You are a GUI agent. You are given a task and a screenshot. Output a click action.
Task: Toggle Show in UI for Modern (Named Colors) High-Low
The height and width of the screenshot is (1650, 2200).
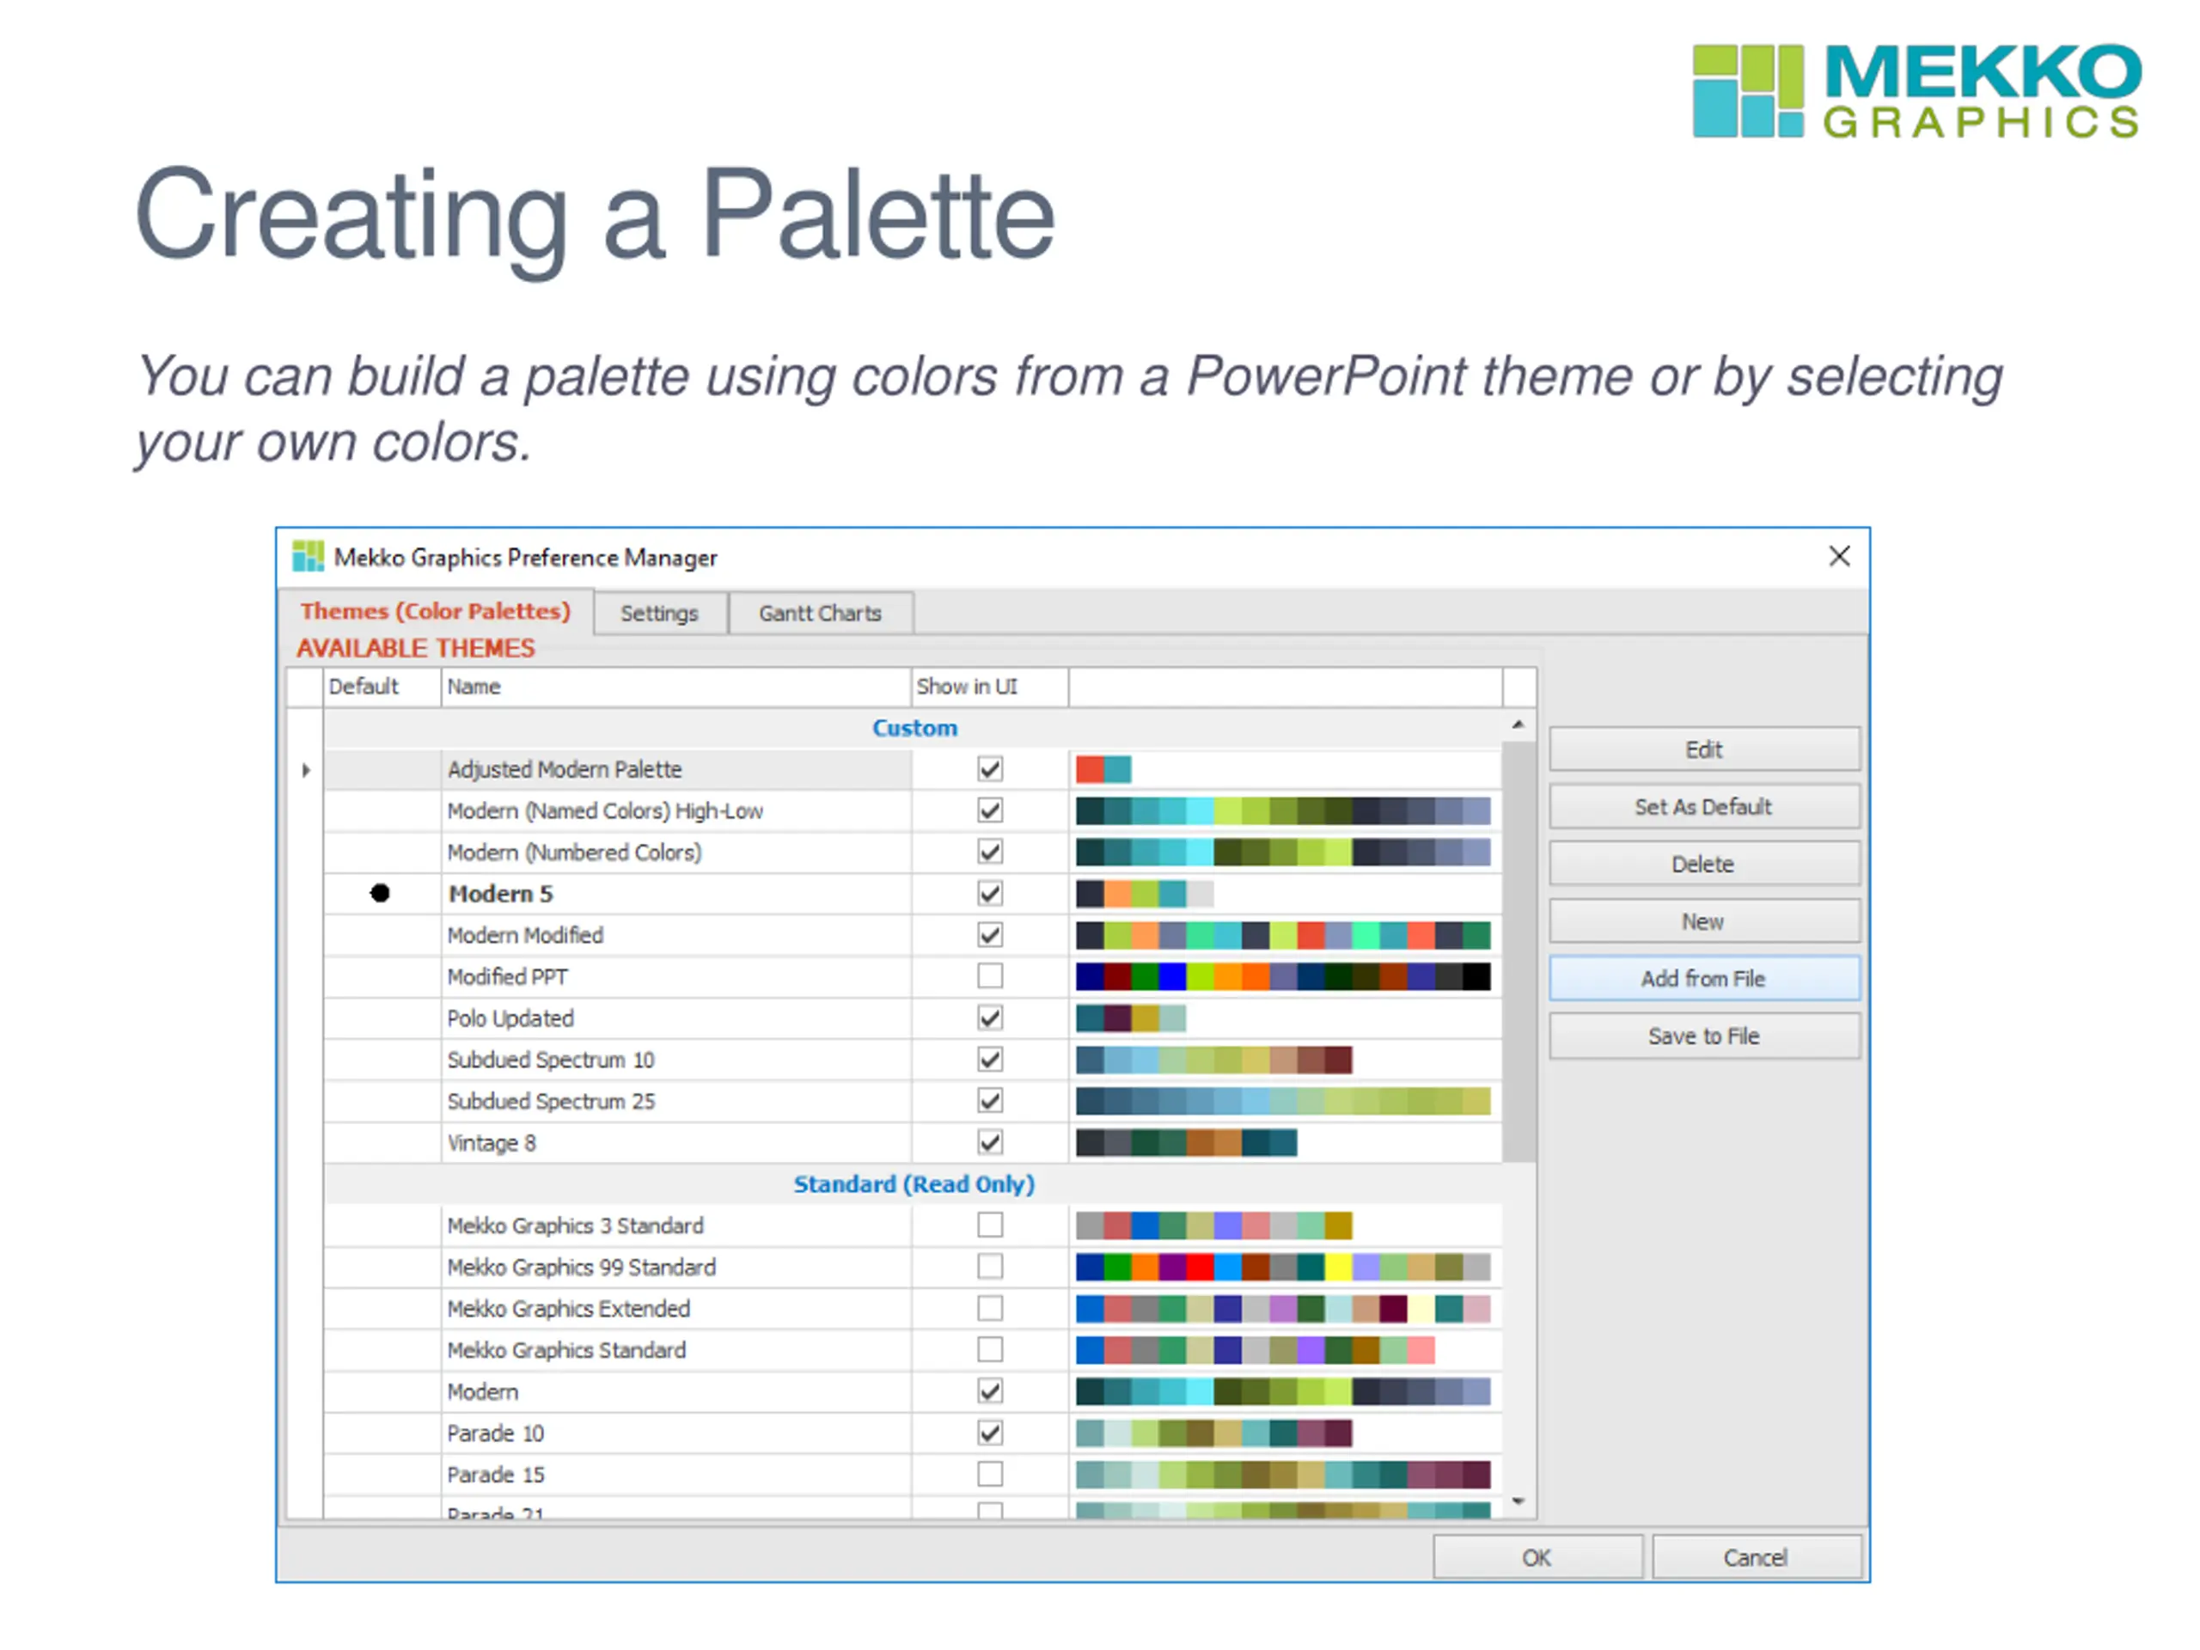990,810
